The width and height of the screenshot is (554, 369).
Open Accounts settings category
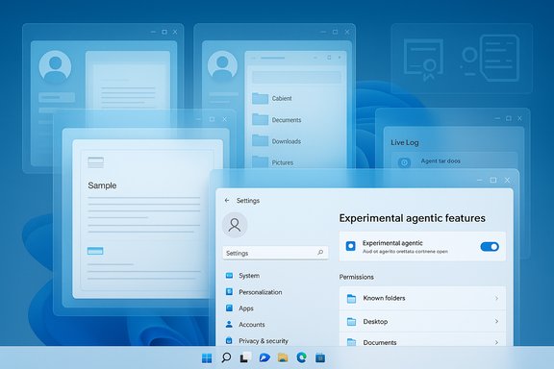(245, 324)
